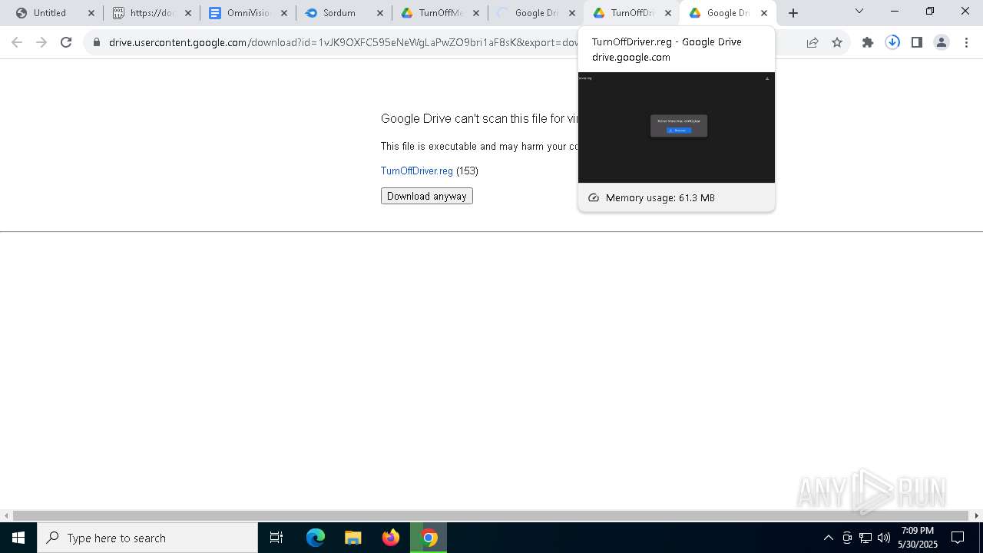Open the TurnOffDriver.reg link
The height and width of the screenshot is (553, 983).
pos(417,171)
